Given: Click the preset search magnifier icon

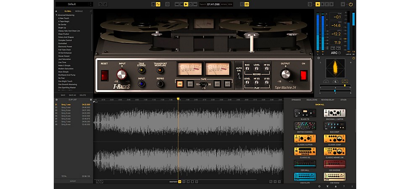Looking at the screenshot, I should click(x=91, y=11).
